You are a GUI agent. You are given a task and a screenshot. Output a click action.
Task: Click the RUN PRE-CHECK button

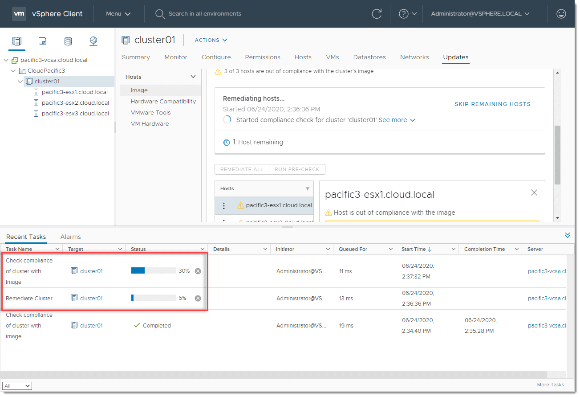297,169
